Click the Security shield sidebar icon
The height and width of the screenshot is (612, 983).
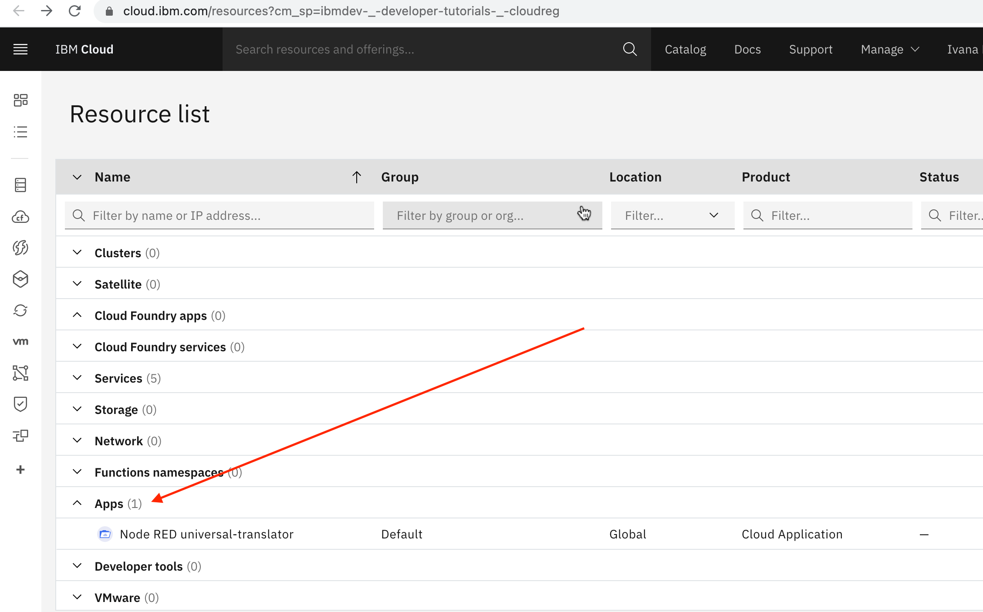point(20,404)
